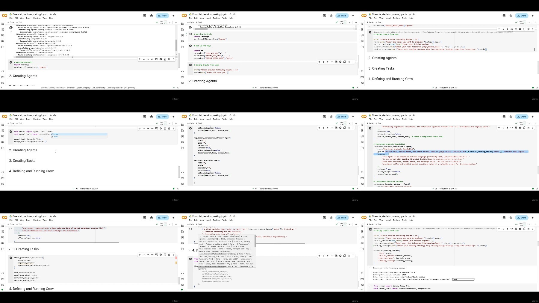Open Runtime menu in the stock_performance_task frame

coord(37,220)
